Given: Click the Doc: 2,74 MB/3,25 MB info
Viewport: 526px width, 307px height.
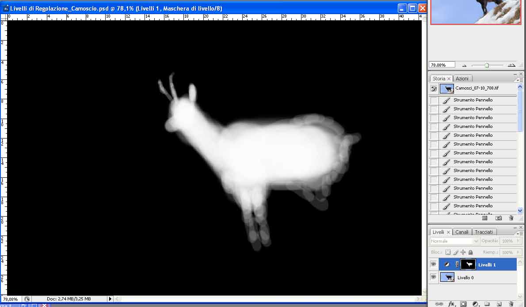Looking at the screenshot, I should coord(69,299).
